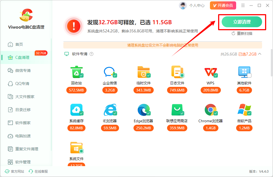Uncheck the Chrome浏览器 checkbox
This screenshot has width=273, height=177.
[x=216, y=113]
